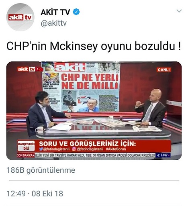Expand the tweet options chevron

point(179,11)
